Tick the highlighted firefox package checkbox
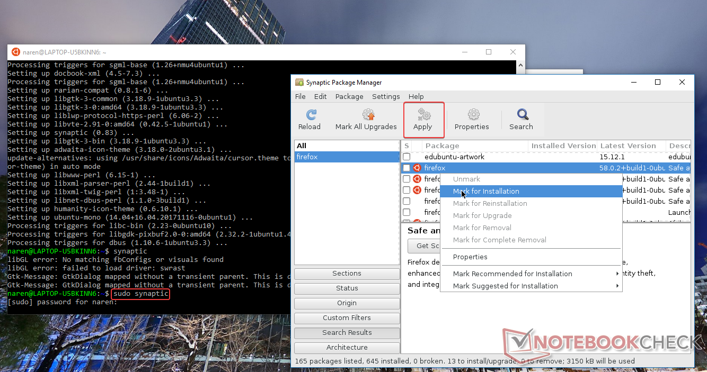707x372 pixels. pos(406,168)
